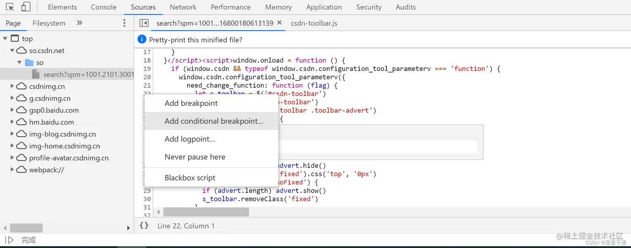Choose Never pause here menu entry
This screenshot has width=631, height=248.
coord(211,157)
